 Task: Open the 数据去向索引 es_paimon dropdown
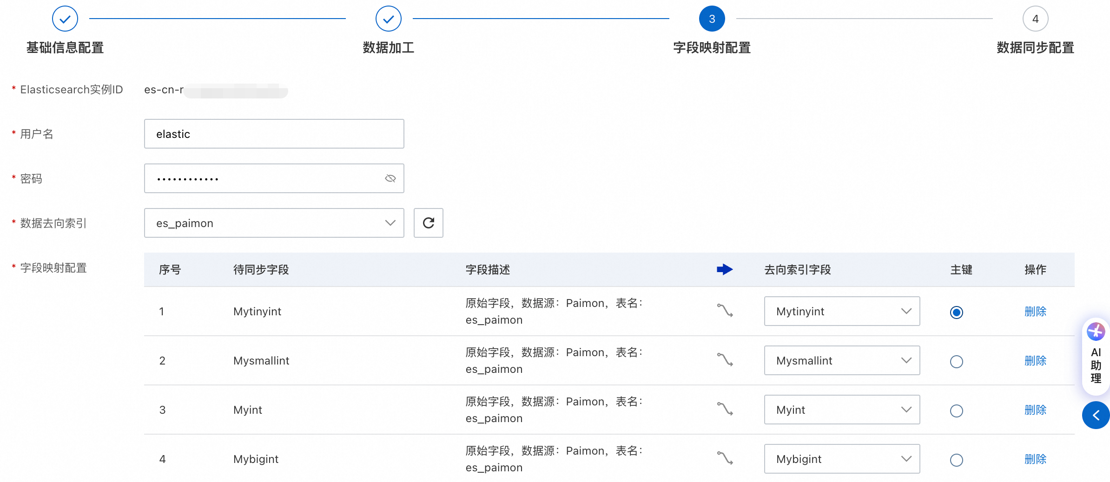(274, 223)
